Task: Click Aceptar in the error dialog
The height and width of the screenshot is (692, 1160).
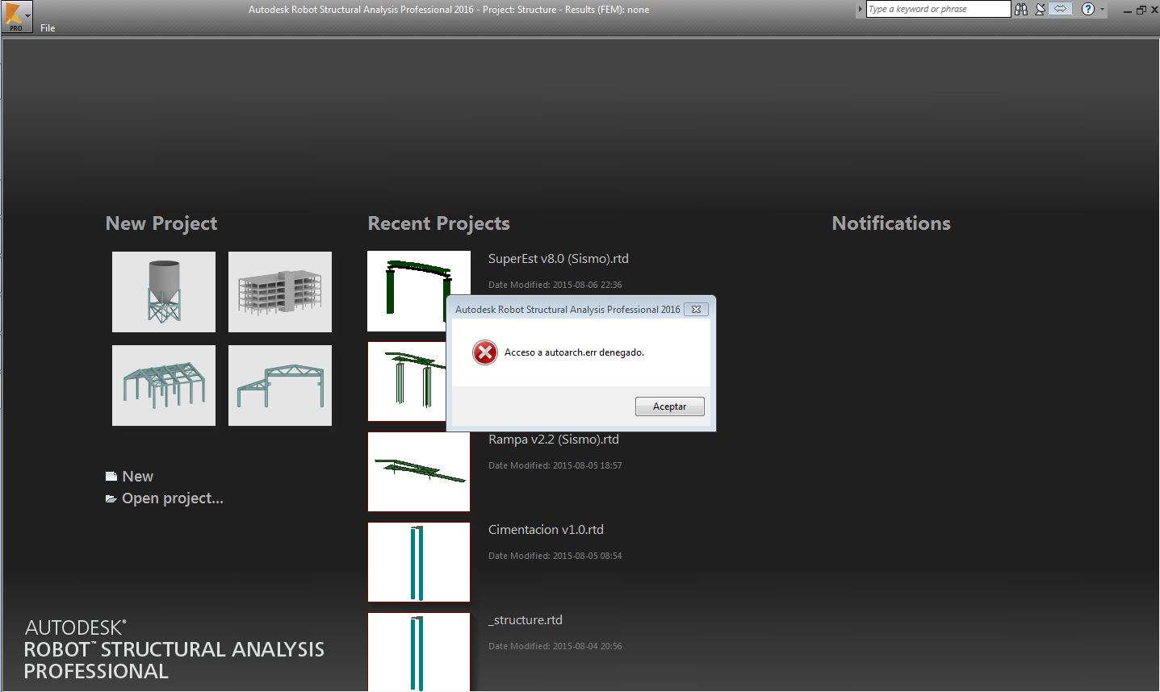Action: coord(669,406)
